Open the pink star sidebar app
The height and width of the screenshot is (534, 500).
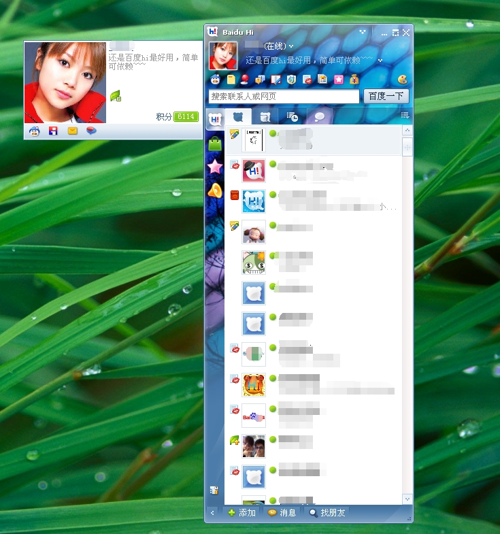(x=215, y=167)
